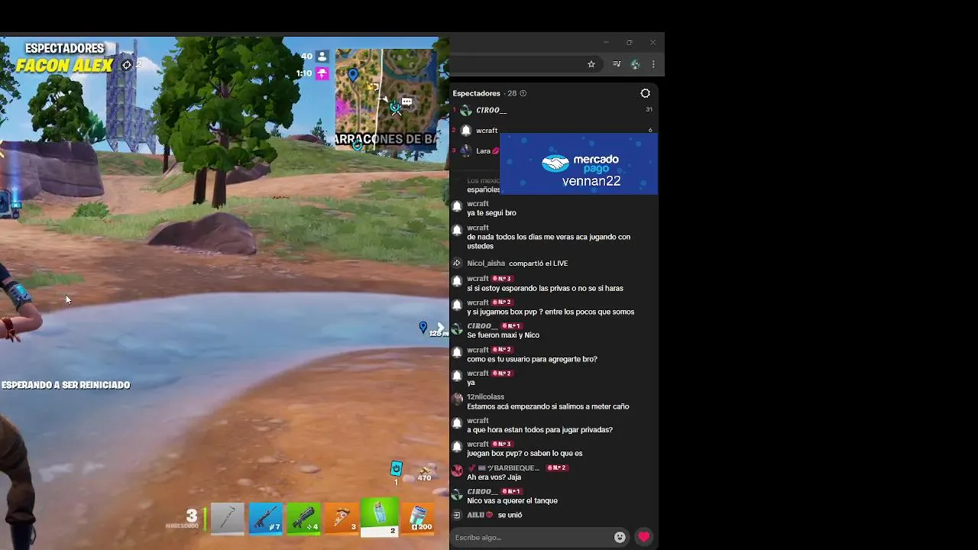Click message 'Ah era vos? Jaja'

click(x=494, y=477)
